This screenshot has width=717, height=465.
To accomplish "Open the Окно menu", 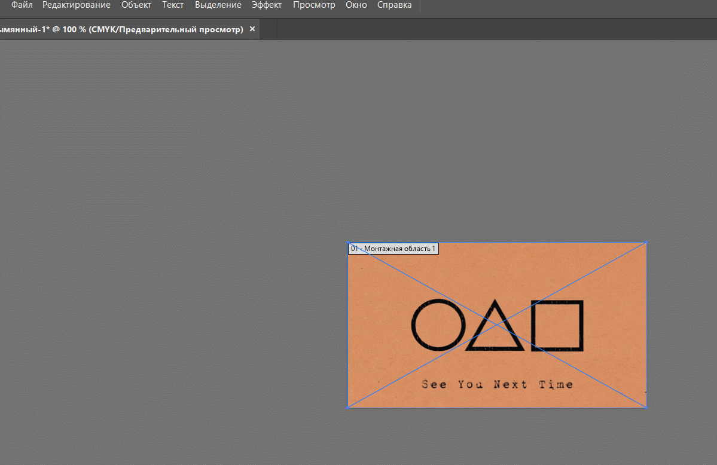I will (x=356, y=5).
